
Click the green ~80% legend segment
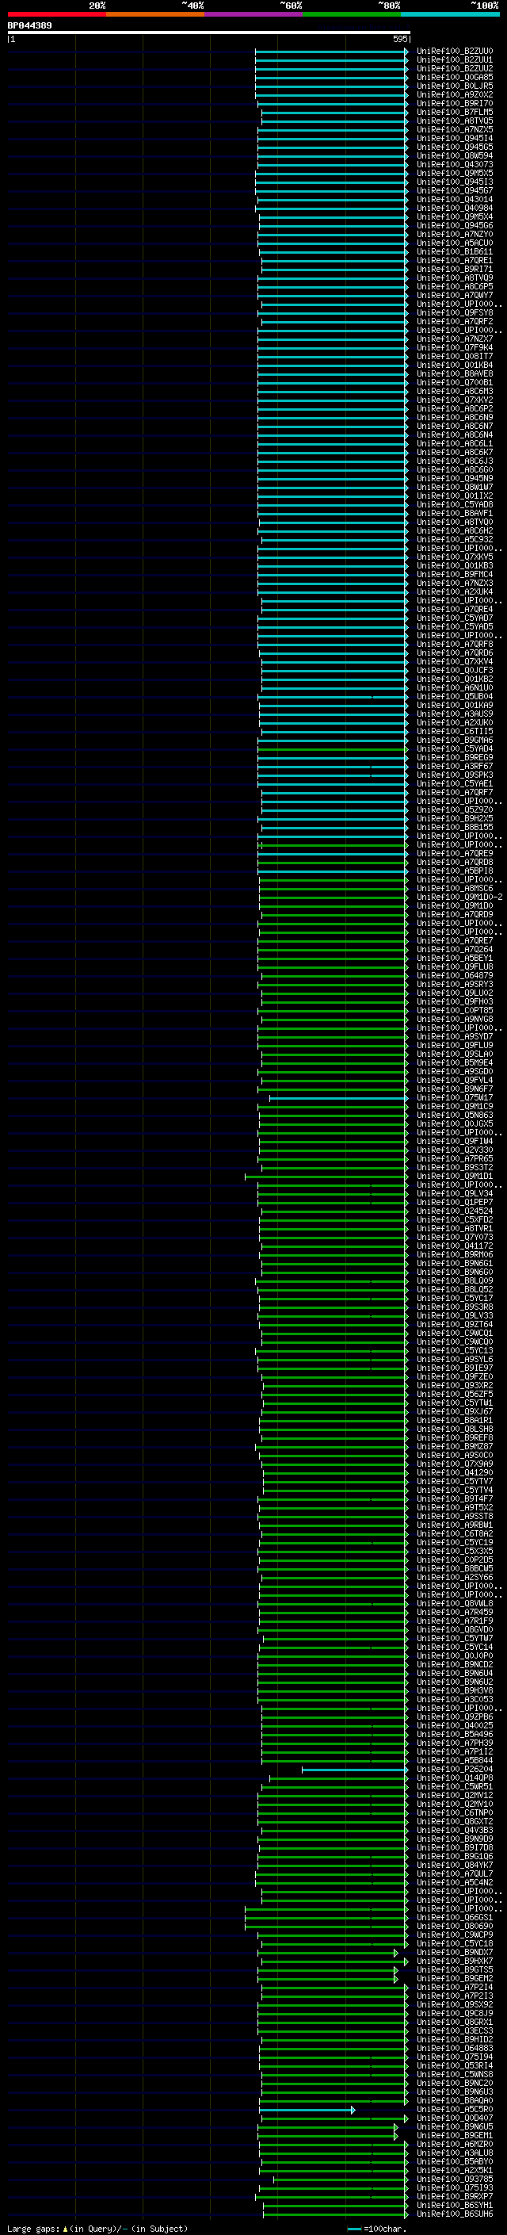[352, 14]
